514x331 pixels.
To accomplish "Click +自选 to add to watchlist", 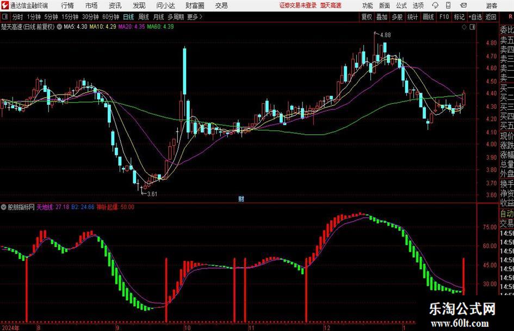I will pyautogui.click(x=475, y=17).
